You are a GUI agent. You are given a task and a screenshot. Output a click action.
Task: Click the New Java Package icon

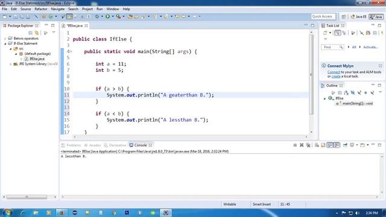(44, 16)
